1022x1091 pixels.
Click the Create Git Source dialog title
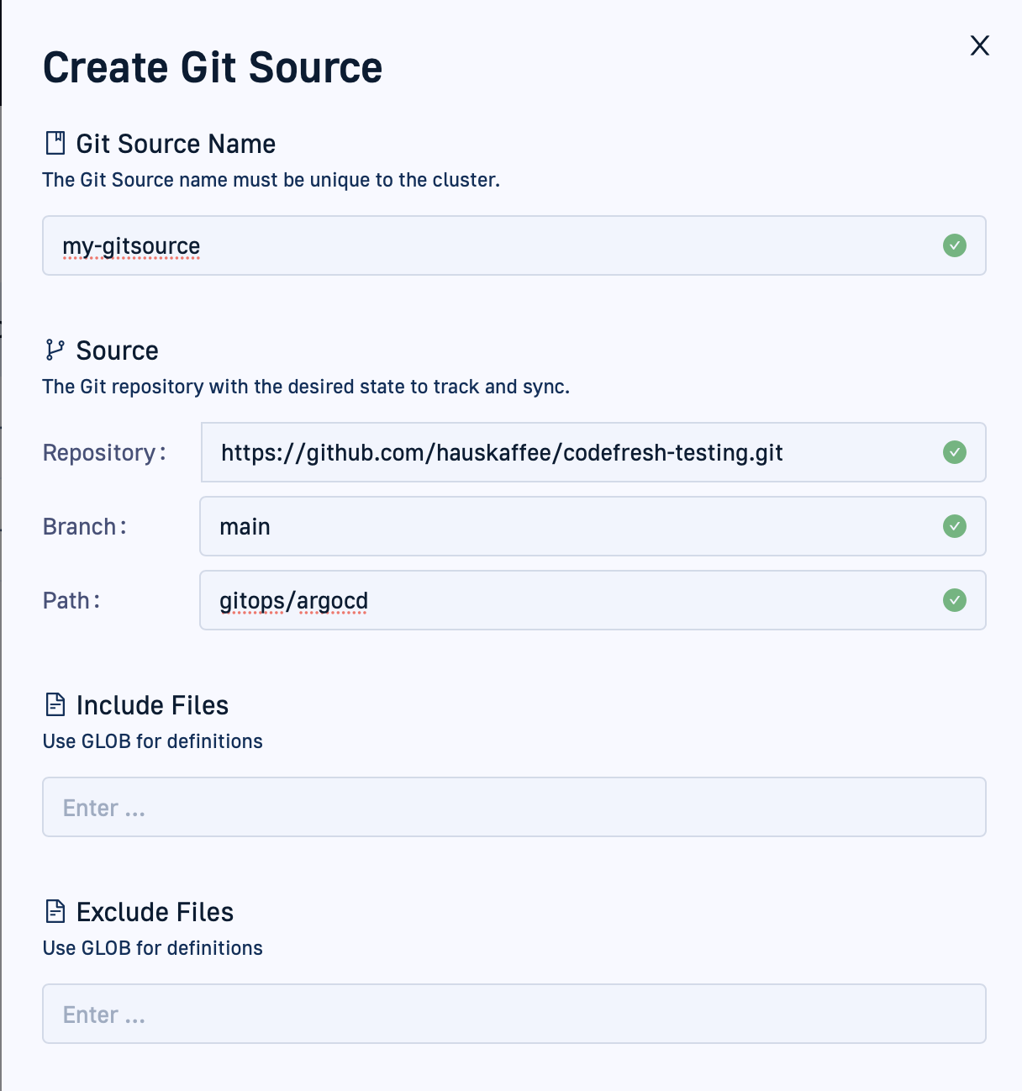(x=212, y=67)
